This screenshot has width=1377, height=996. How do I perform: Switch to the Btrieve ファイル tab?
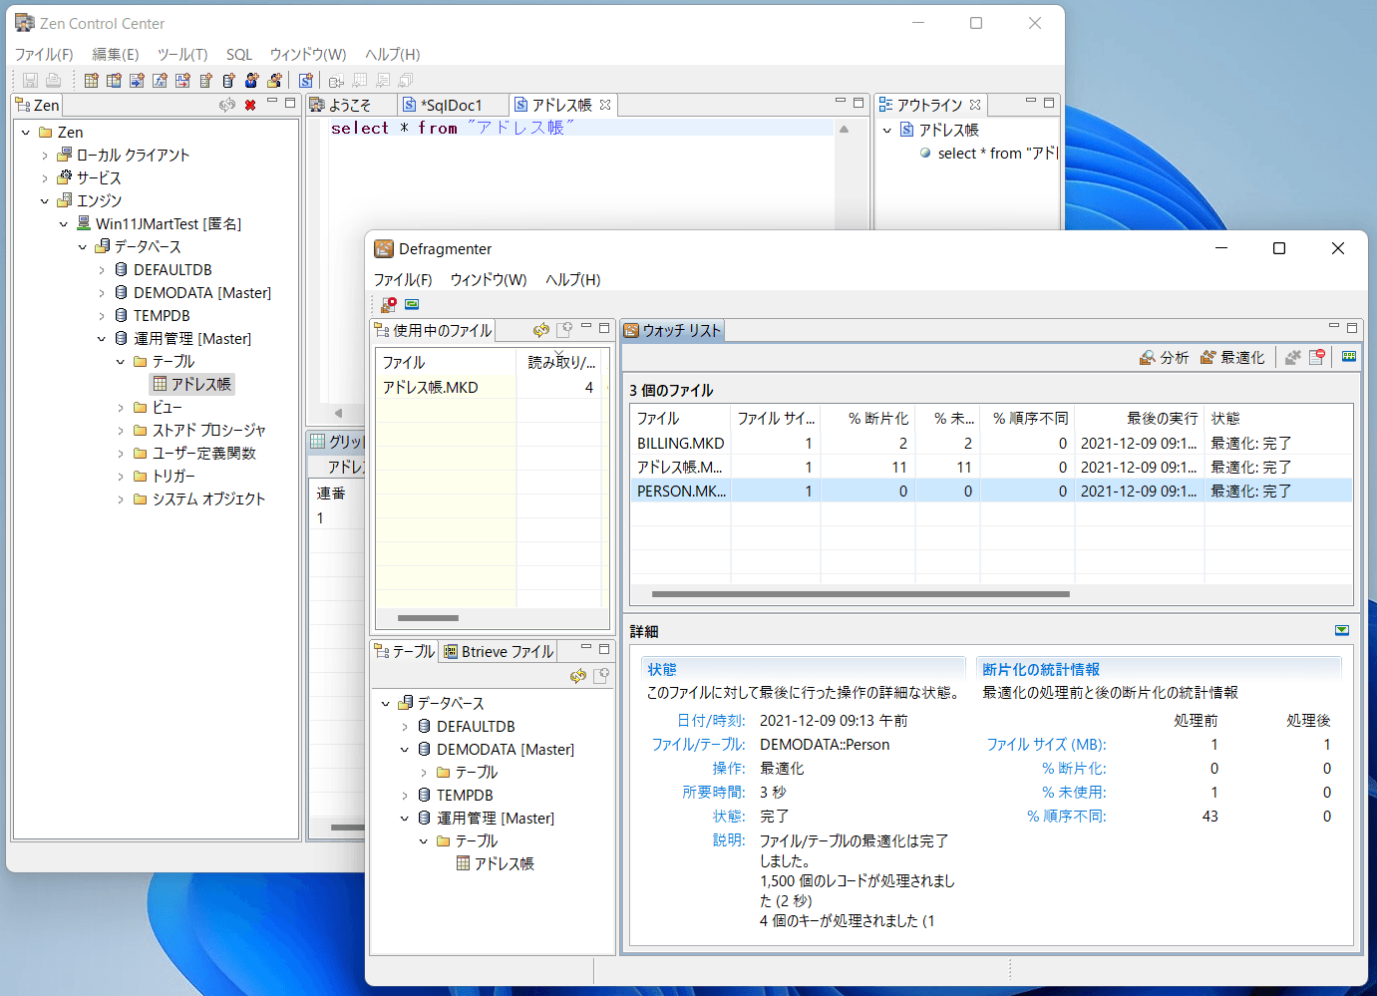(499, 652)
